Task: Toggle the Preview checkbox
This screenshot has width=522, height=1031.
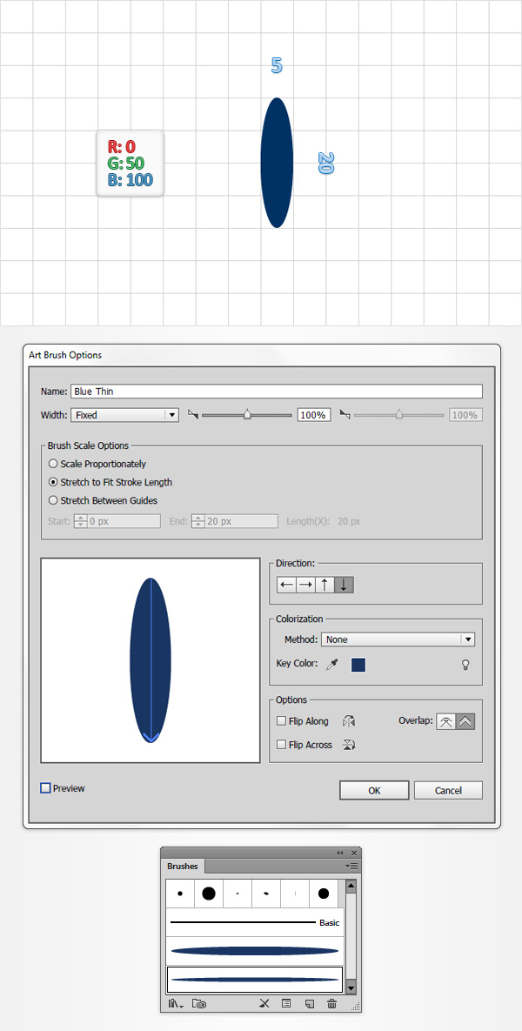Action: 45,787
